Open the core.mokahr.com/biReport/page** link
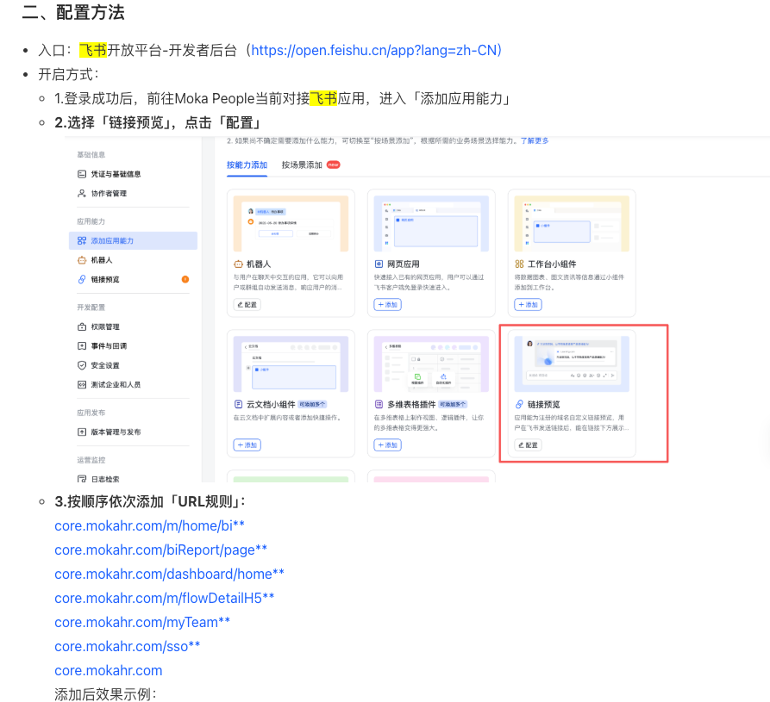This screenshot has width=770, height=702. [x=160, y=550]
